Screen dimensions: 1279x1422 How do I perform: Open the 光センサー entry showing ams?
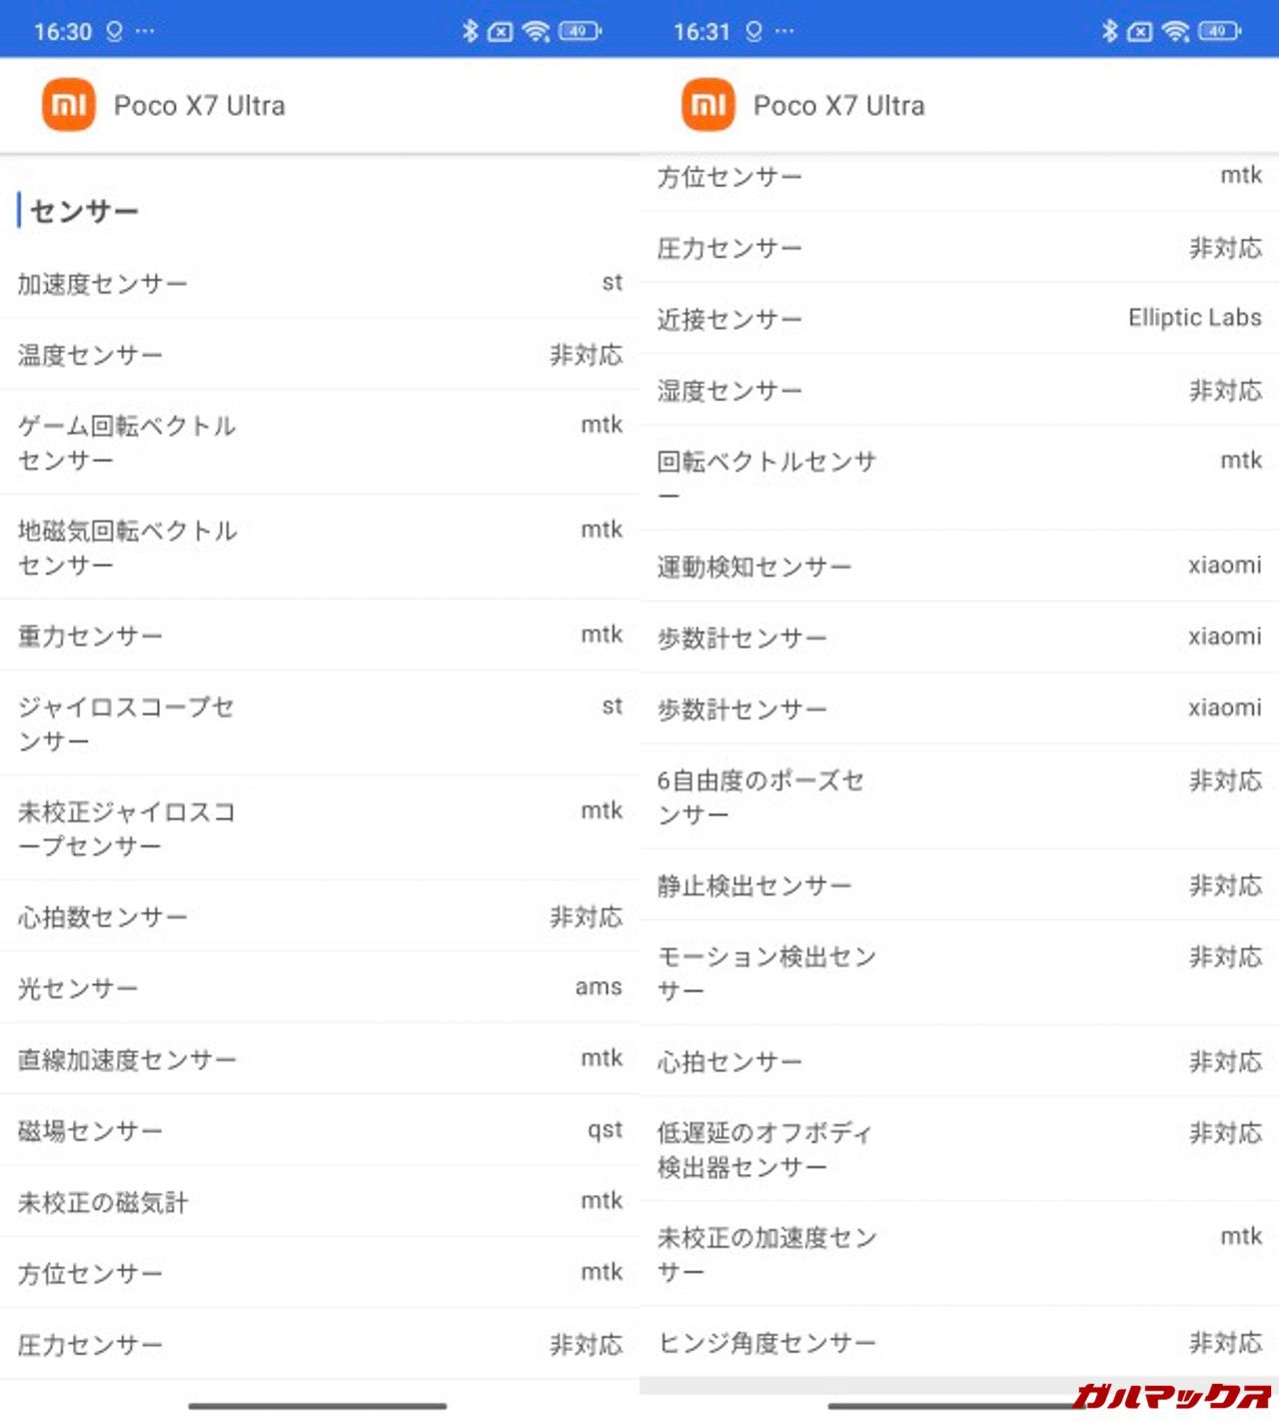pos(320,987)
